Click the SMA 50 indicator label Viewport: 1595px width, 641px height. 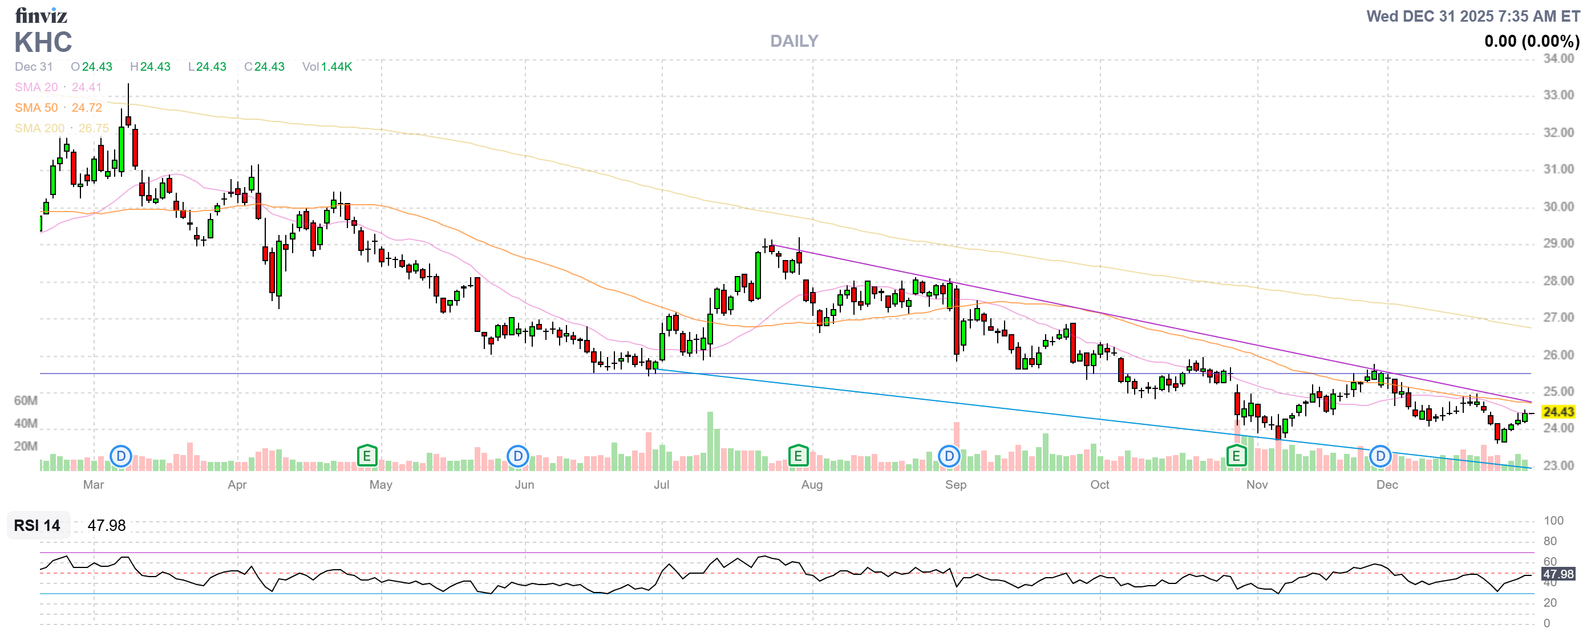[x=36, y=108]
